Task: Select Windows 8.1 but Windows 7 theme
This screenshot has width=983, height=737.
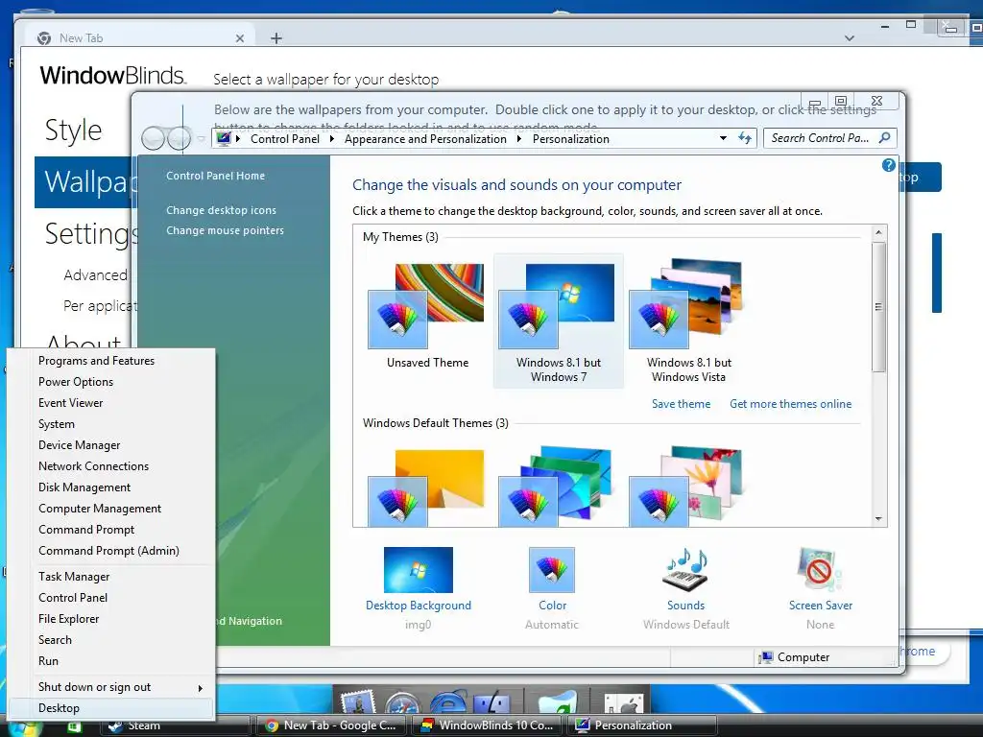Action: point(558,321)
